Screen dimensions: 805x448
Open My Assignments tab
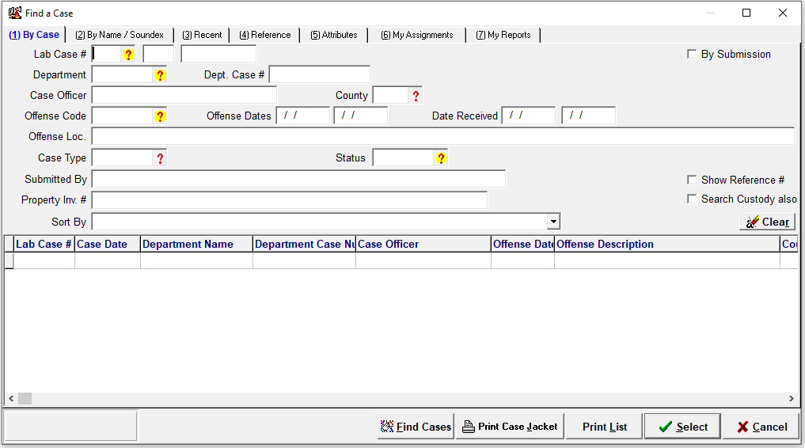pos(417,35)
